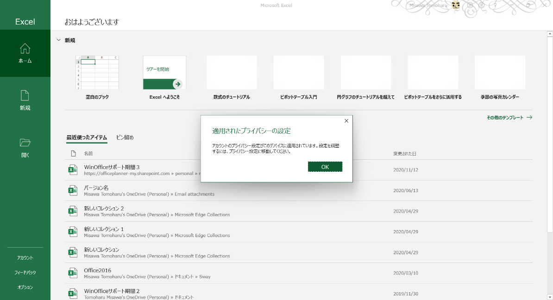Click the ドキュメント » Sway path under Office2016
This screenshot has width=553, height=300.
tap(193, 277)
